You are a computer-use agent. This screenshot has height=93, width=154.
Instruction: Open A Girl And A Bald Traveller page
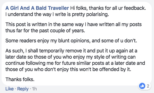pyautogui.click(x=37, y=8)
